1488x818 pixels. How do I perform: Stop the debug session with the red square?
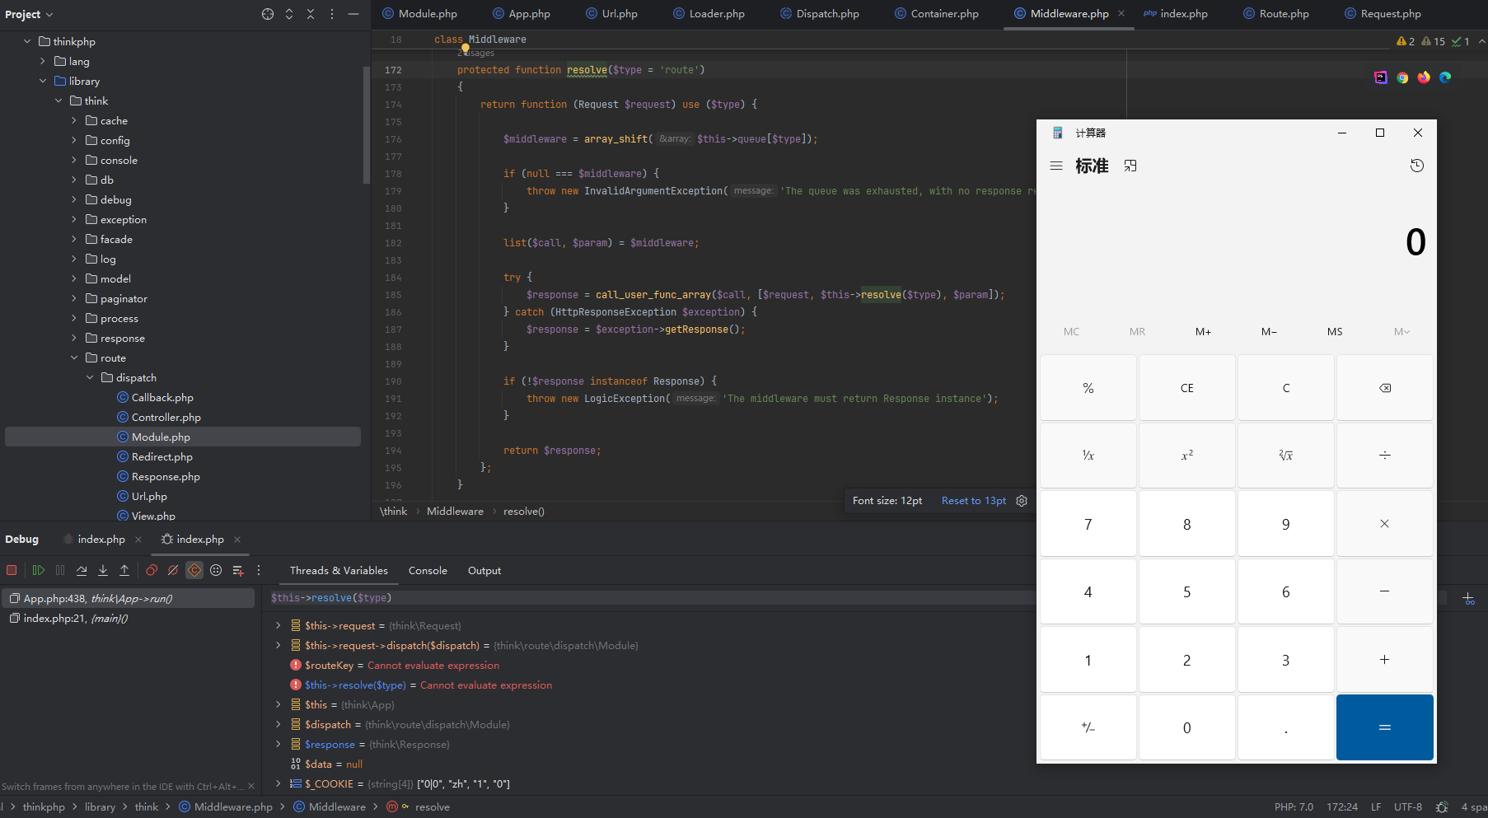point(12,570)
